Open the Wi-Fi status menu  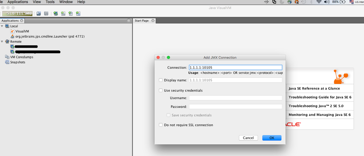pos(319,2)
